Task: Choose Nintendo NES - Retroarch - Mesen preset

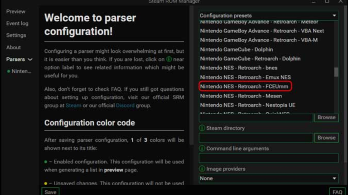Action: click(x=241, y=96)
